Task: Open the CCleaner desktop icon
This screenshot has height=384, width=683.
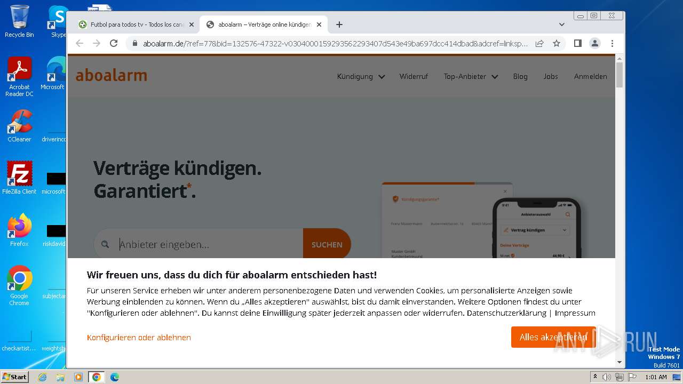Action: (19, 126)
